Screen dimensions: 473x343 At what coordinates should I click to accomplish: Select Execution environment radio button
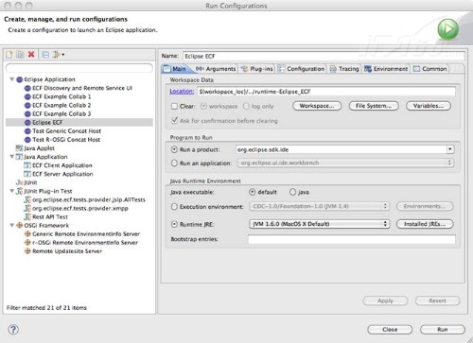coord(174,207)
